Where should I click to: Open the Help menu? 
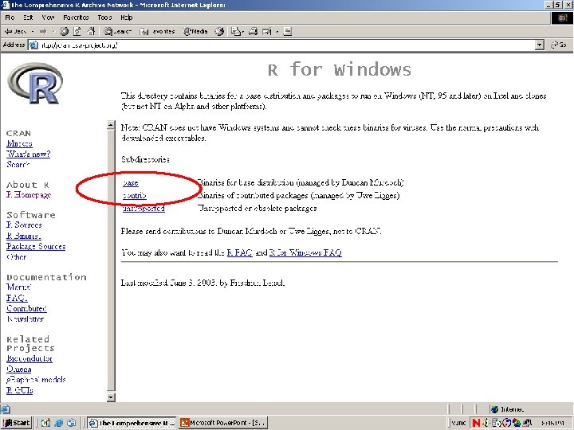(x=126, y=18)
